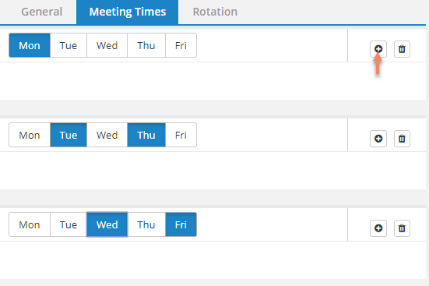
Task: Toggle Wed in the second row
Action: pyautogui.click(x=107, y=135)
